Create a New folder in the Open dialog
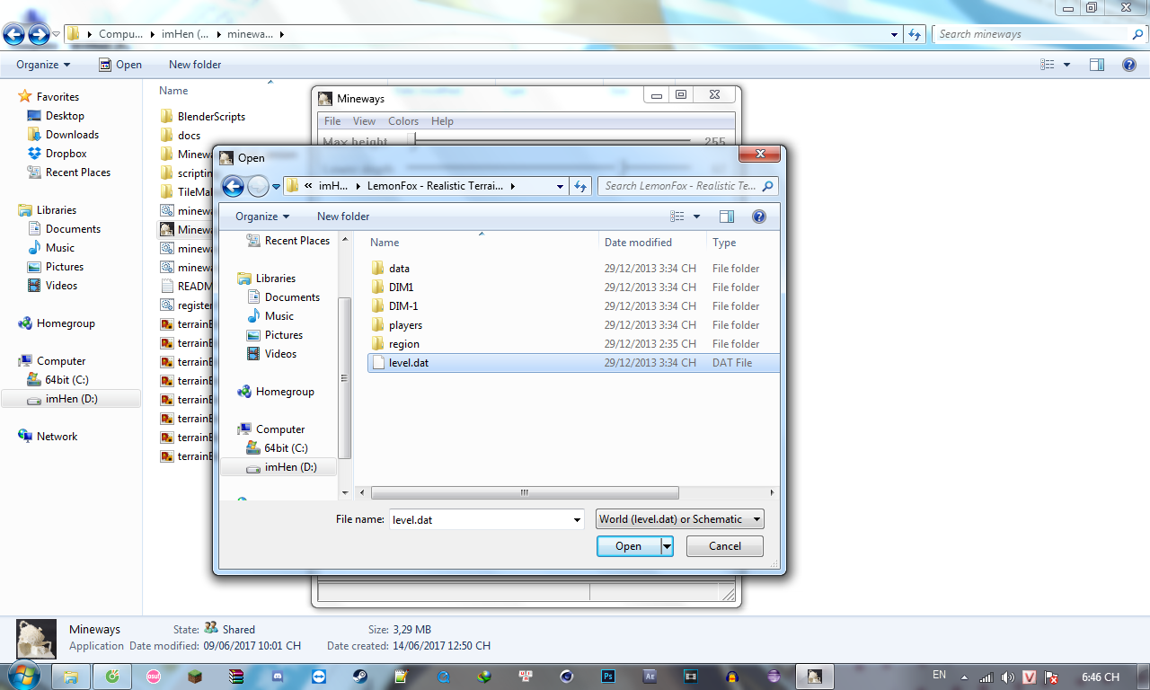1150x690 pixels. (343, 217)
